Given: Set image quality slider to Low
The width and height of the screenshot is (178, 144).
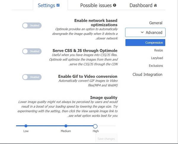Looking at the screenshot, I should point(26,126).
